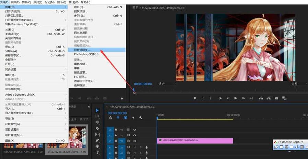The image size is (308, 159).
Task: Toggle the lock on track V3
Action: pyautogui.click(x=116, y=130)
